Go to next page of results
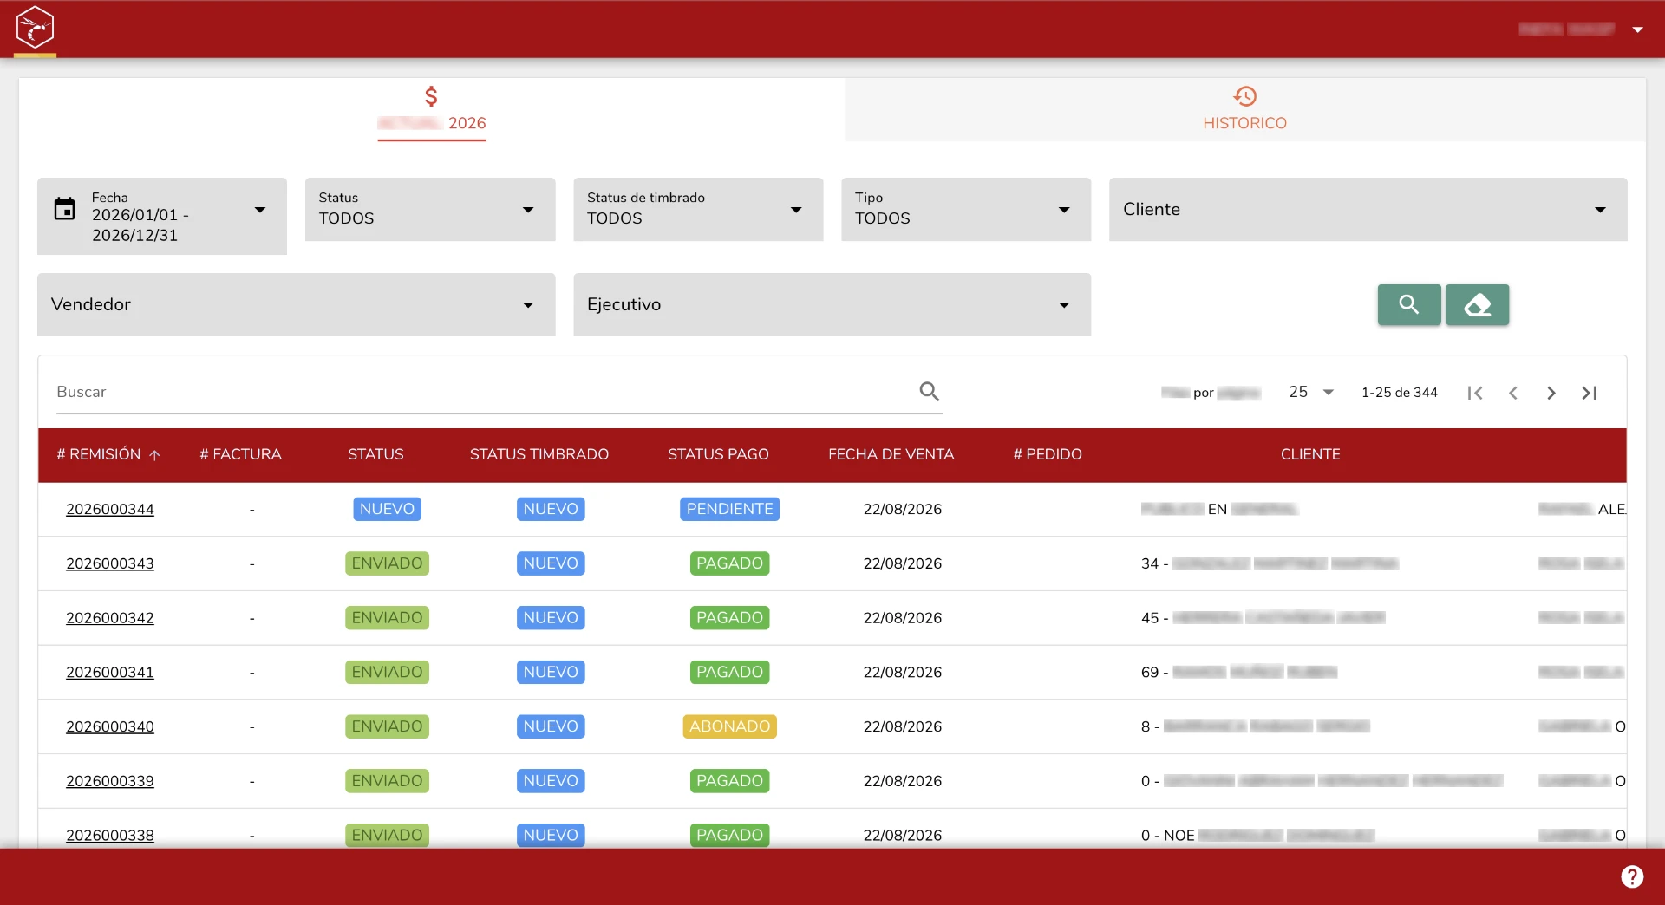The height and width of the screenshot is (905, 1665). [1551, 393]
